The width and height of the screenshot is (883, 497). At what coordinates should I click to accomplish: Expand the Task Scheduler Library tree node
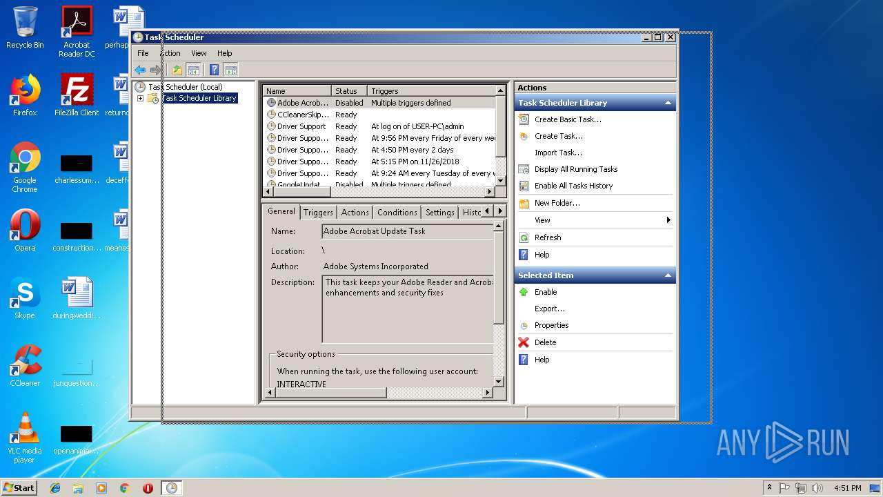point(140,99)
